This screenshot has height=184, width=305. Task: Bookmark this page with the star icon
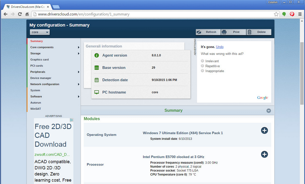(276, 14)
